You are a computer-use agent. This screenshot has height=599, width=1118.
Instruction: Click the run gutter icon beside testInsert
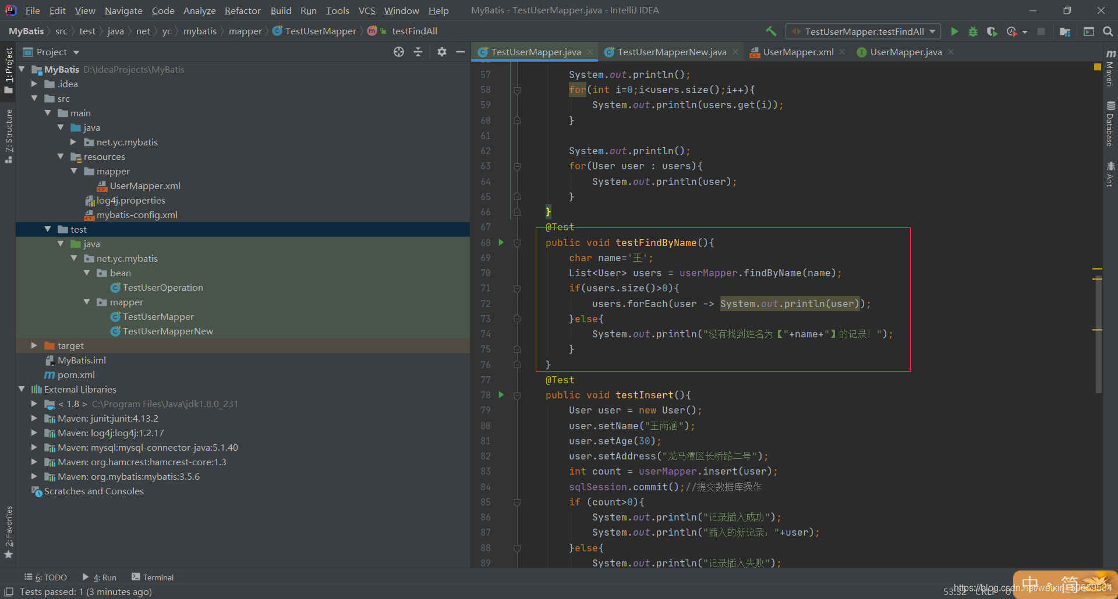[x=501, y=395]
